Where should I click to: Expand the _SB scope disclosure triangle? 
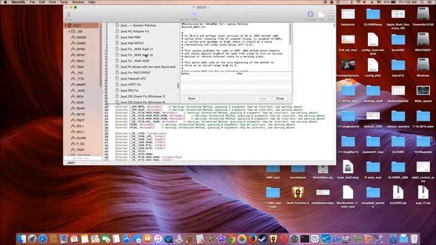[69, 31]
